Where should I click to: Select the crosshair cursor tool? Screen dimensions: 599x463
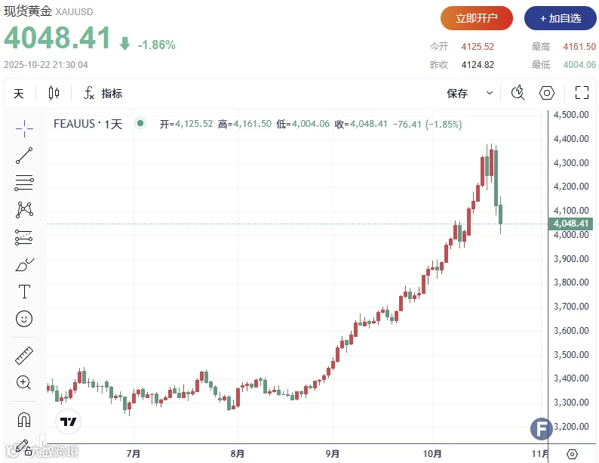(24, 128)
